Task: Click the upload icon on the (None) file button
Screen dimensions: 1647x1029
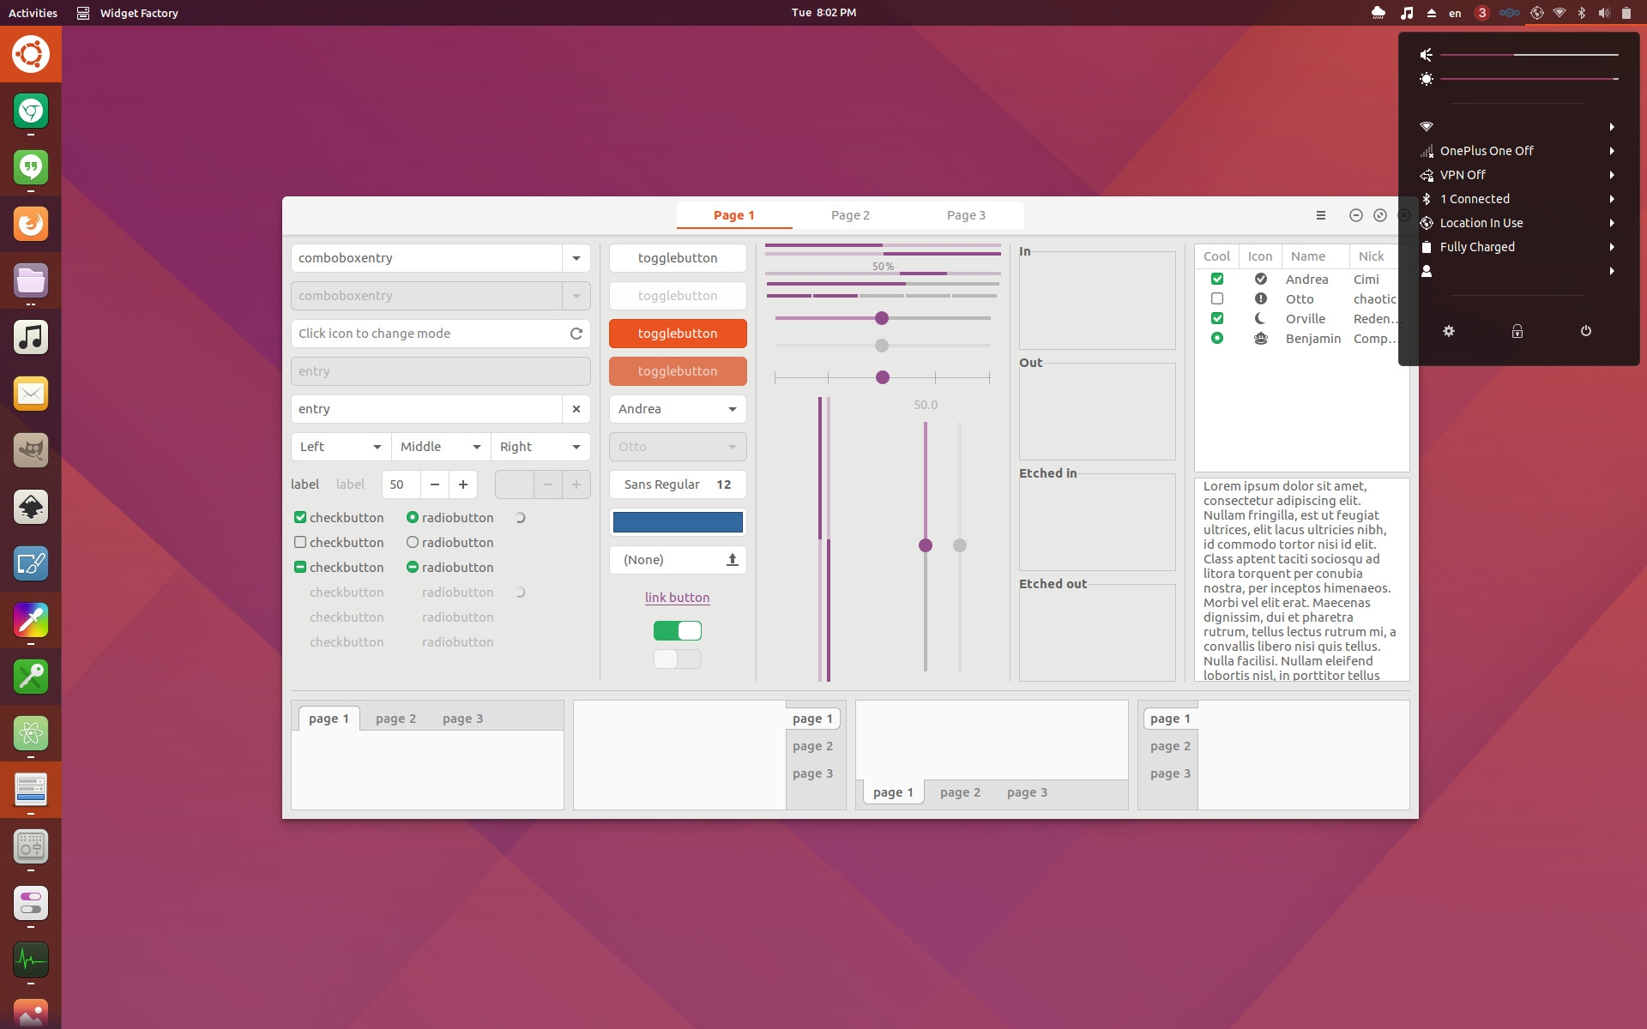Action: 733,560
